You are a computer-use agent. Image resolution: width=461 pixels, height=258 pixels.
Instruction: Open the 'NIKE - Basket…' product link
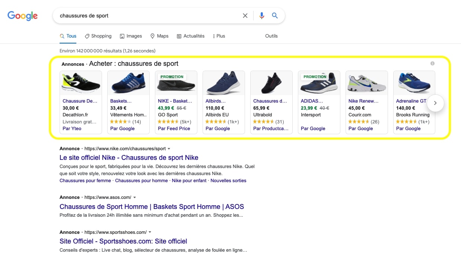pyautogui.click(x=175, y=101)
